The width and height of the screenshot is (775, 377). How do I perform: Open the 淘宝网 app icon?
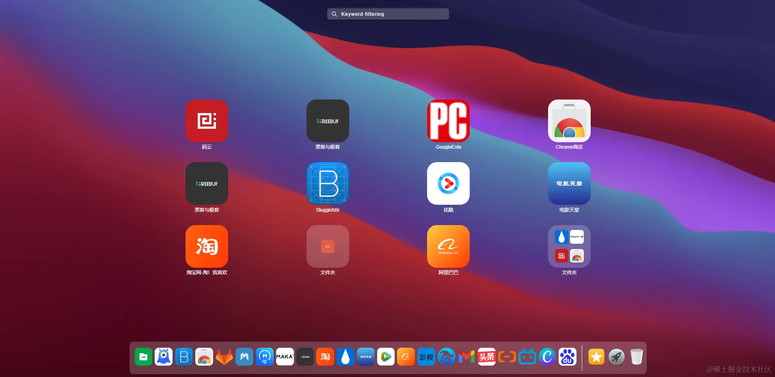pos(207,246)
